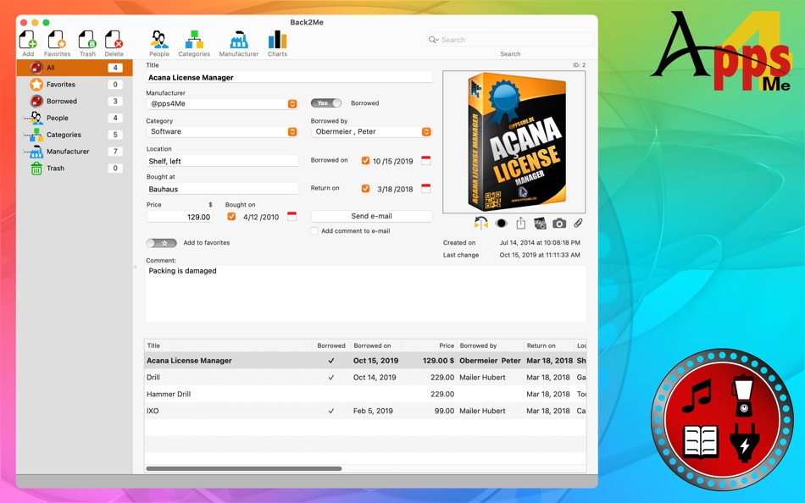Enable the Add comment to e-mail checkbox

tap(314, 231)
